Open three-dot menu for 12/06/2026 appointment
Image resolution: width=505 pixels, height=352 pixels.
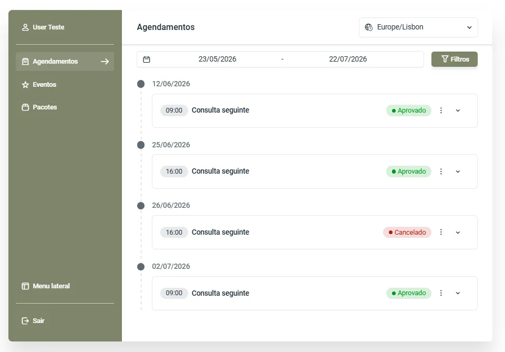[x=441, y=110]
